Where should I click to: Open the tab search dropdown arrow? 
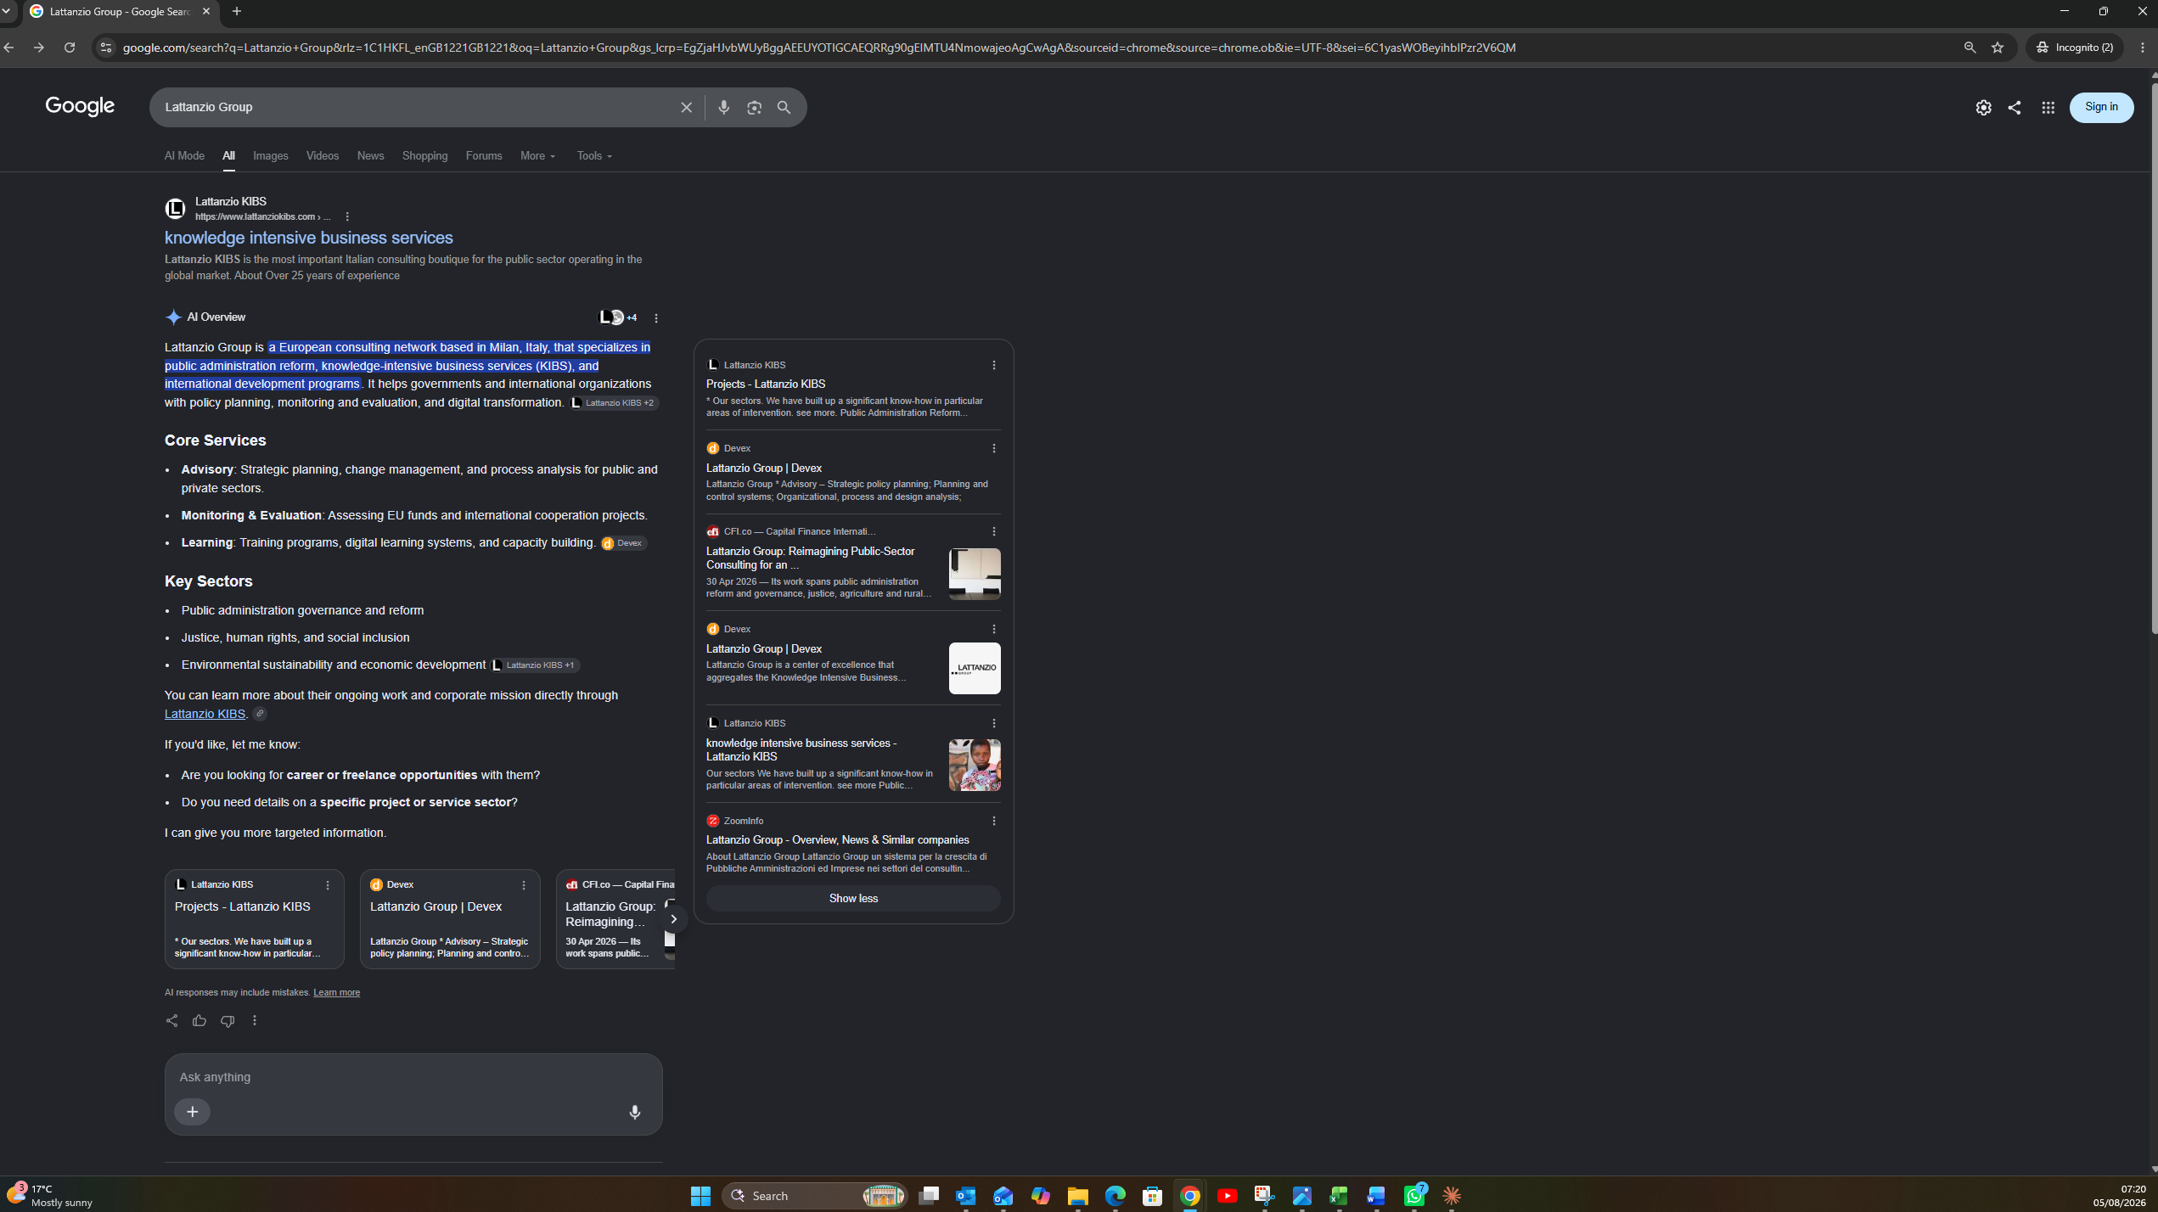point(7,12)
